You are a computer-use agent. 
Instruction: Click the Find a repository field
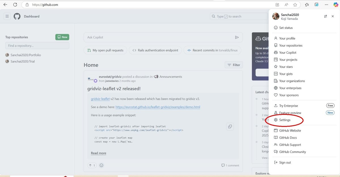tap(37, 45)
